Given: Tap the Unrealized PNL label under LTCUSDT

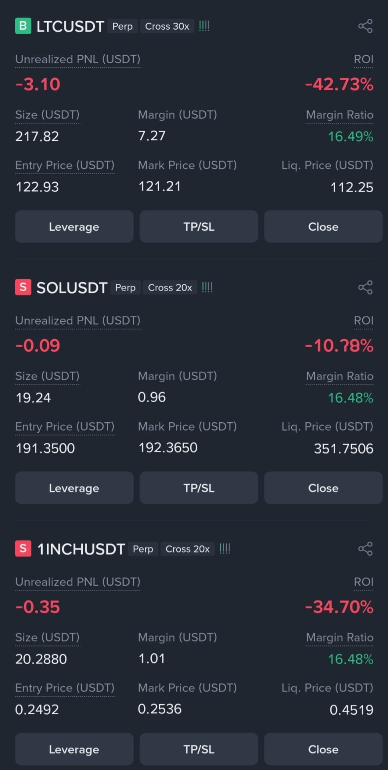Looking at the screenshot, I should pyautogui.click(x=78, y=59).
